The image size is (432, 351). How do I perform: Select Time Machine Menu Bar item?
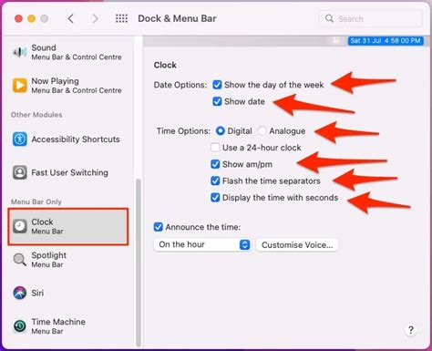(68, 326)
